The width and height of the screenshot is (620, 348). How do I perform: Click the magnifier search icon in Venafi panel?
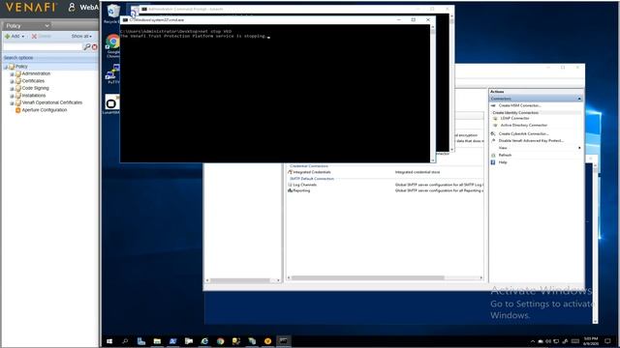87,47
